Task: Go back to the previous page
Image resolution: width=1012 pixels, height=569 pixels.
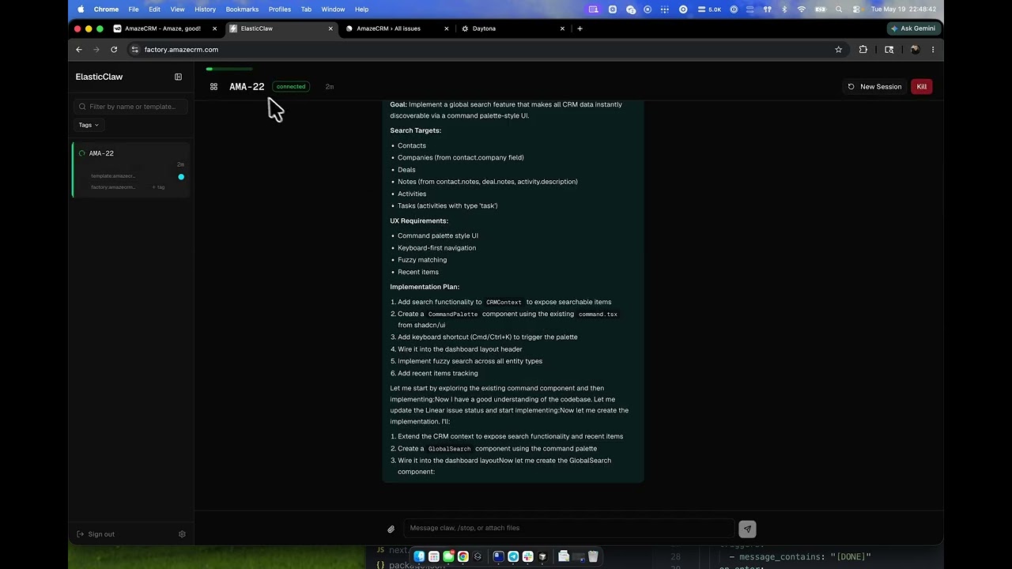Action: [79, 49]
